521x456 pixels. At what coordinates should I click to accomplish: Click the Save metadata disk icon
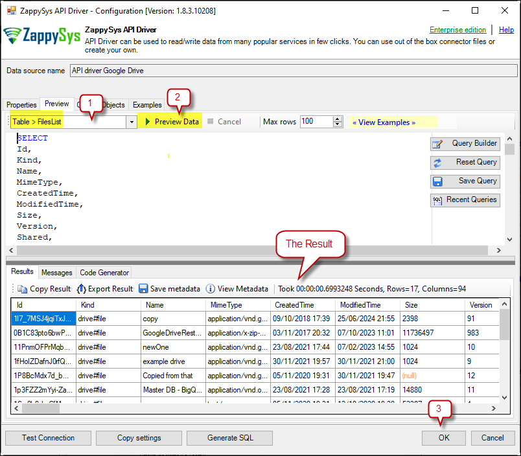pos(143,289)
